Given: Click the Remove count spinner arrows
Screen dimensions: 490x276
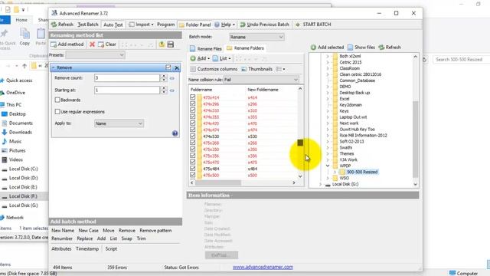Looking at the screenshot, I should (164, 78).
